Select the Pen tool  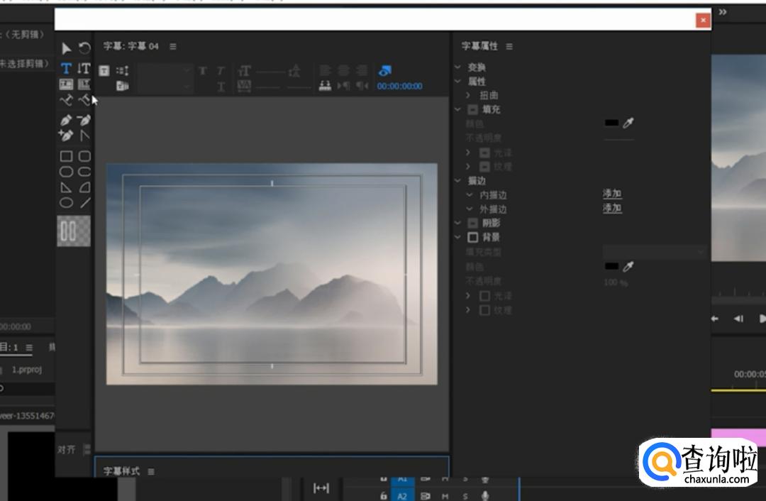[66, 120]
